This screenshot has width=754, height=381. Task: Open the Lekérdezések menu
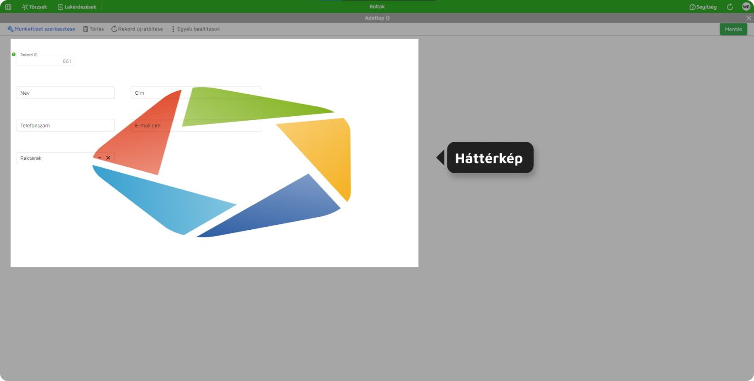coord(77,7)
